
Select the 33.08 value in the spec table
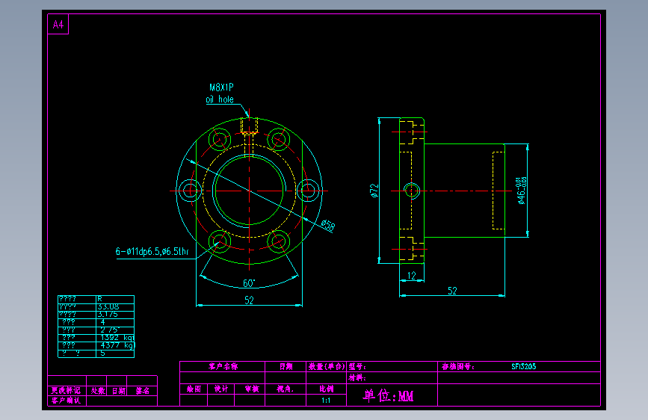[108, 306]
